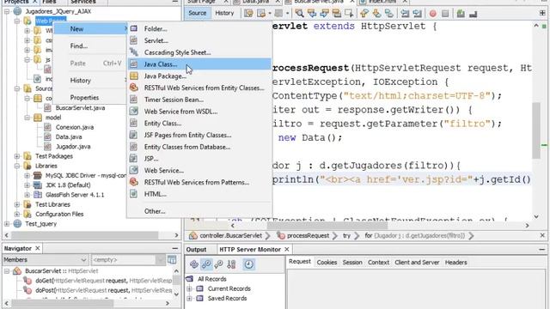Toggle Highlight Search icon
Viewport: 550px width, 309px height.
point(337,14)
